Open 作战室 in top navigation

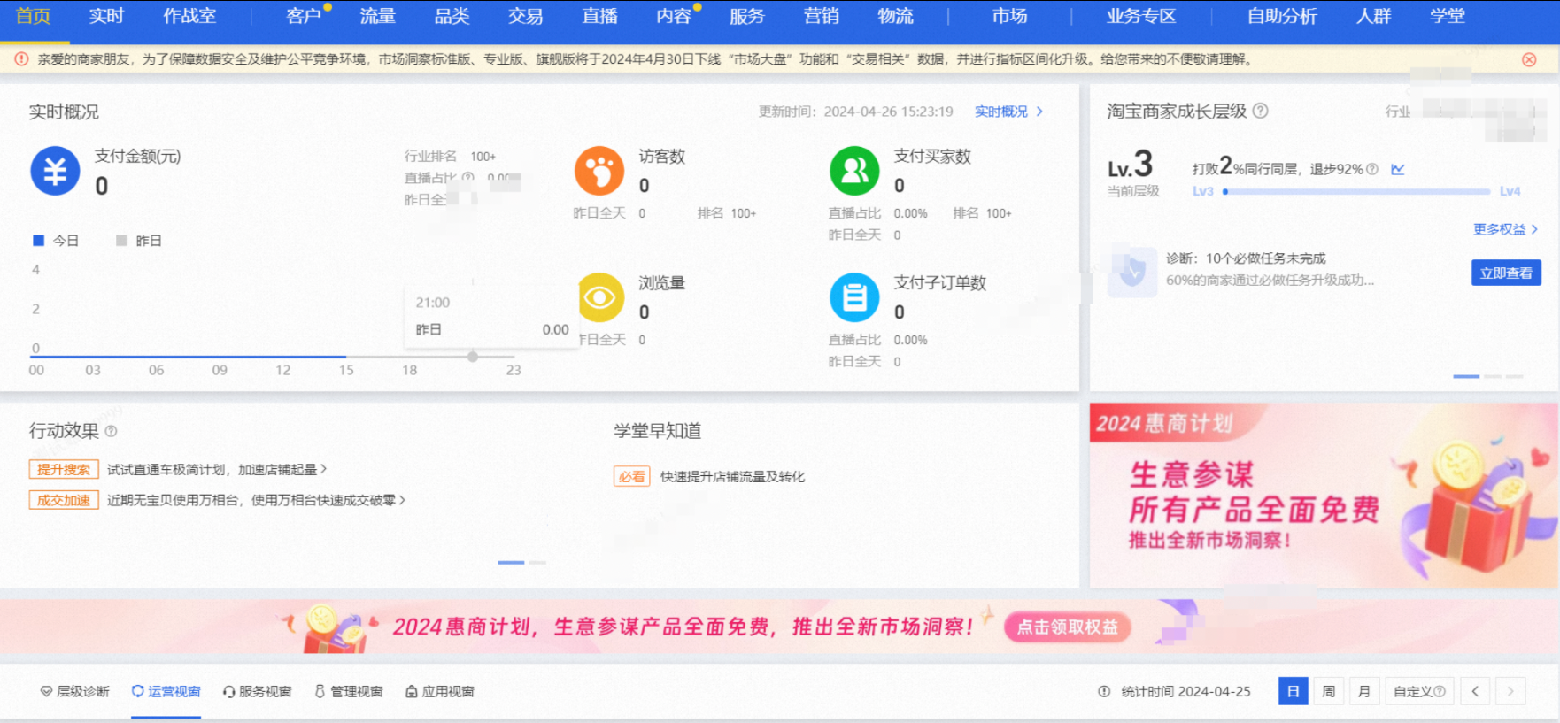(x=189, y=16)
